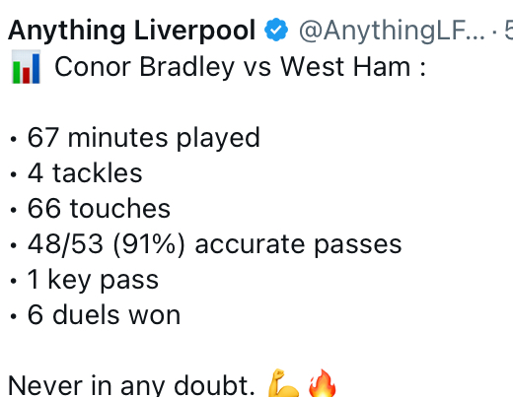
Task: Click the words West Ham in the tweet
Action: pos(345,67)
